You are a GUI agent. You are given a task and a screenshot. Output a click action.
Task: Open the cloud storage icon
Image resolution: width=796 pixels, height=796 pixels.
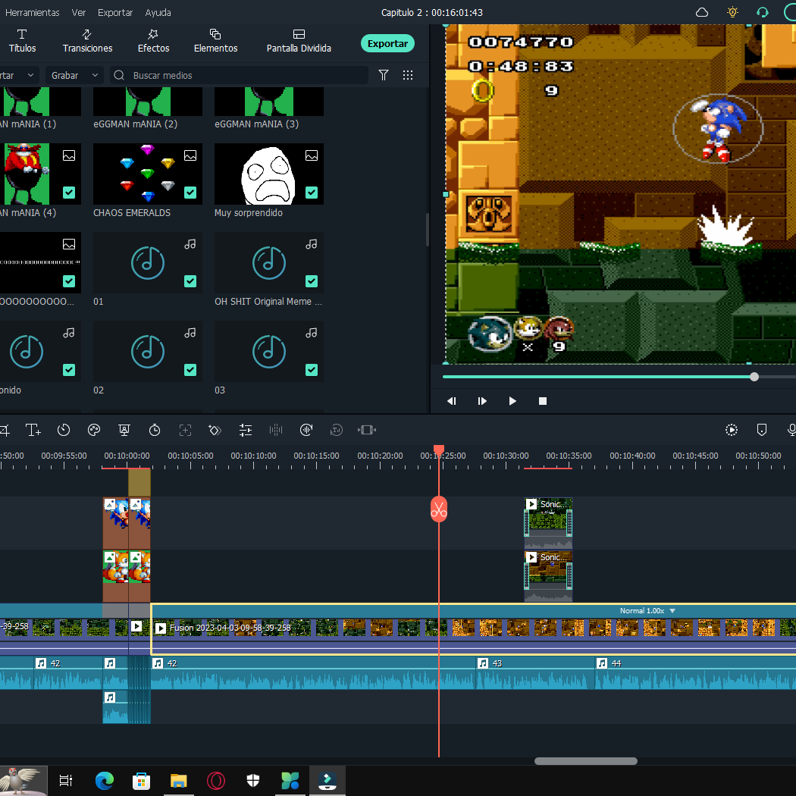(701, 12)
